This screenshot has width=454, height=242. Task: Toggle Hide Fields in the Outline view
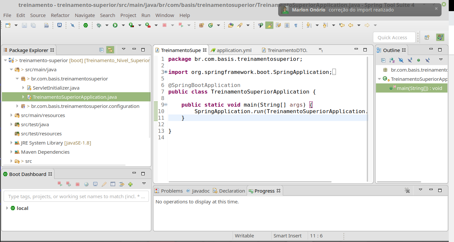click(401, 60)
